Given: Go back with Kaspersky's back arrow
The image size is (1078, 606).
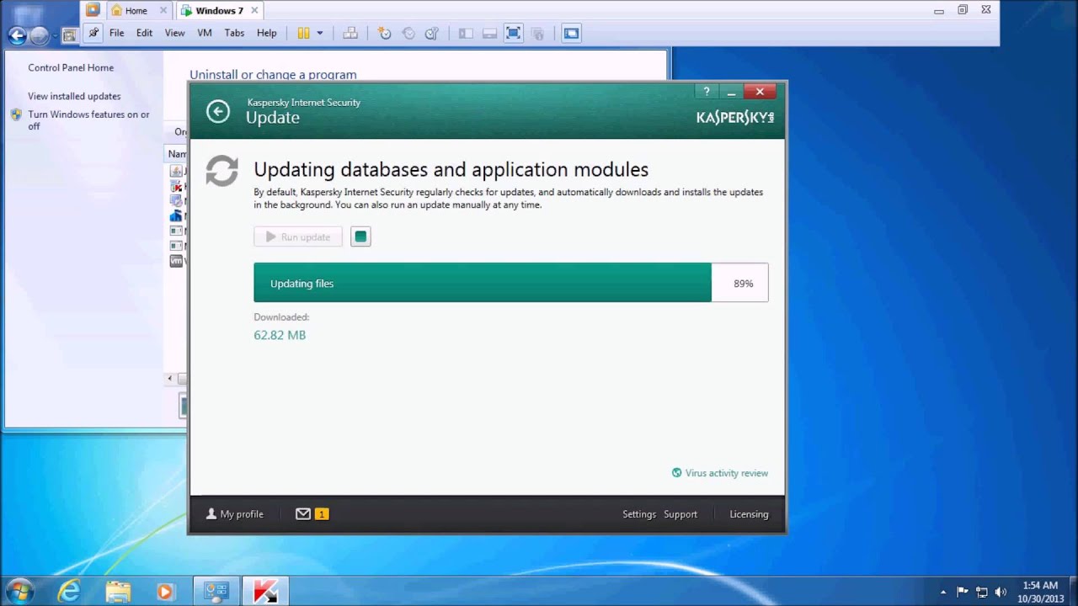Looking at the screenshot, I should pos(218,111).
